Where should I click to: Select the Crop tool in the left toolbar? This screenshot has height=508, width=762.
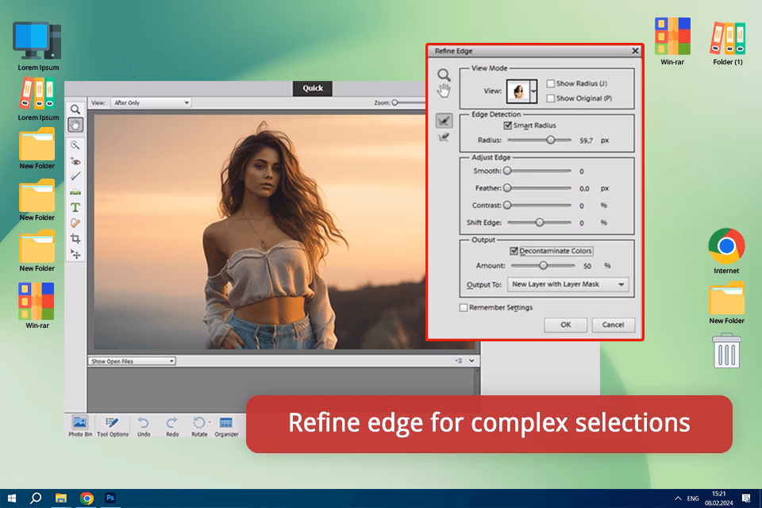coord(76,239)
